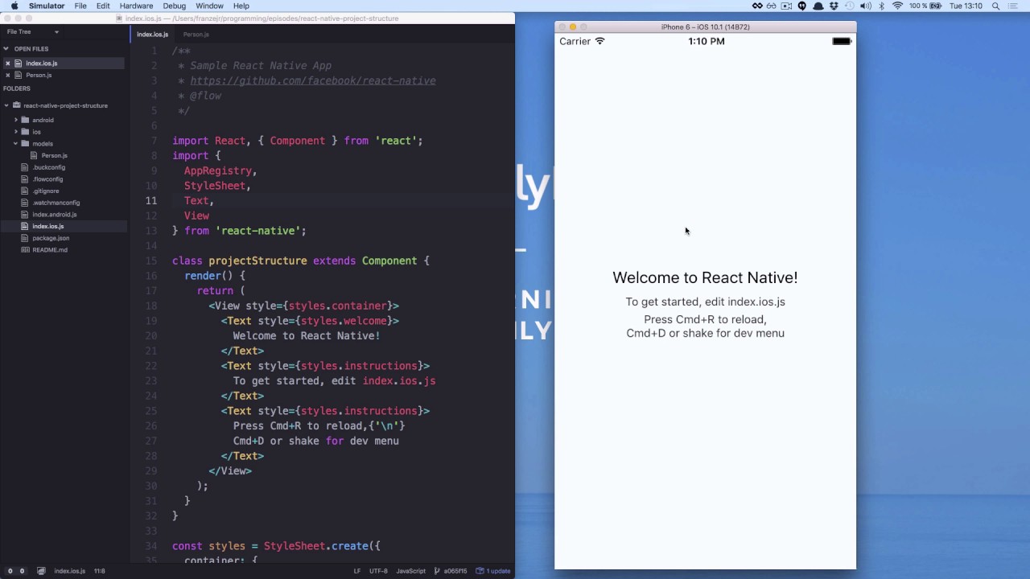Expand the ios folder
The width and height of the screenshot is (1030, 579).
pyautogui.click(x=16, y=132)
